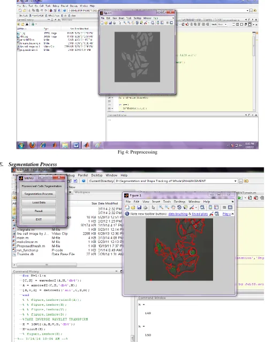Open MATLAB Help icon in lower toolbar
Viewport: 265px width, 342px height.
84,181
